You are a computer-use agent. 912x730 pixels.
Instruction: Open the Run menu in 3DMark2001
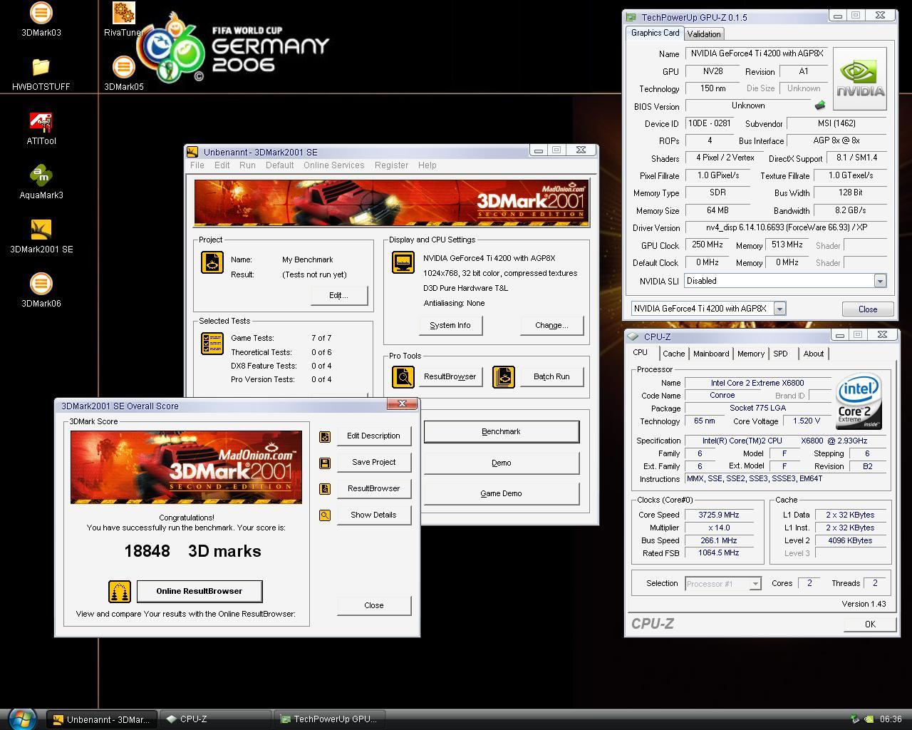247,165
